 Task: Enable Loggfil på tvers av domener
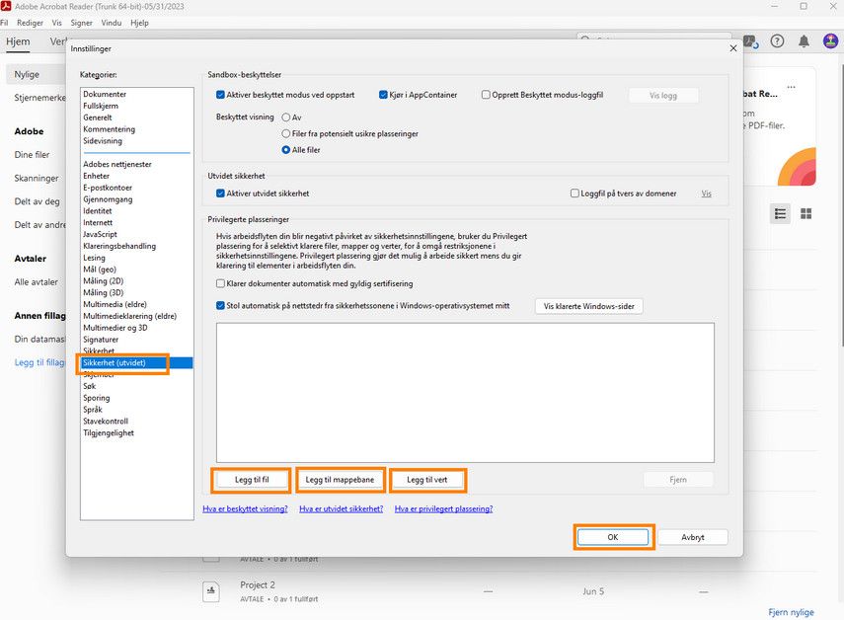(x=575, y=194)
